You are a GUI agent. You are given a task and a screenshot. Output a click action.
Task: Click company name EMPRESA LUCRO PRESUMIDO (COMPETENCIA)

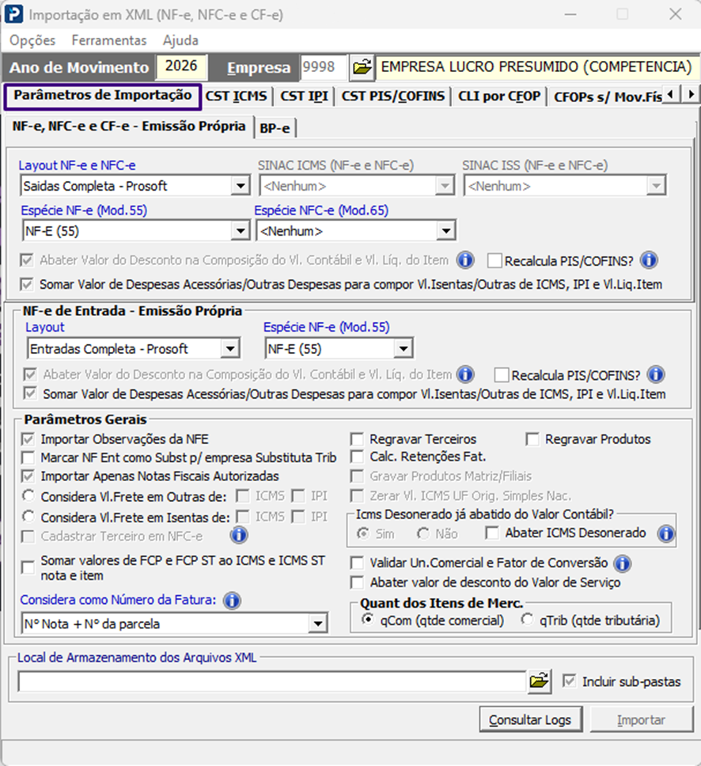pos(536,66)
